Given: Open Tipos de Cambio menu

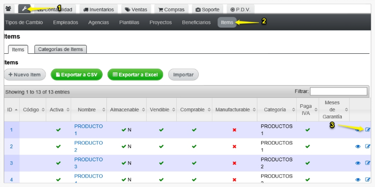Looking at the screenshot, I should coord(24,22).
